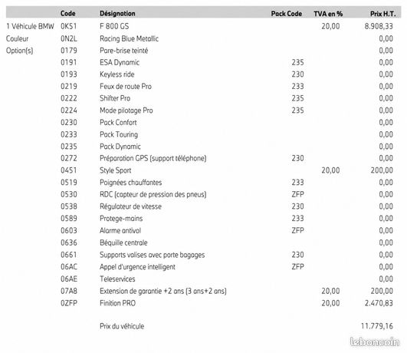Select the TVA en % header
407x353 pixels.
(x=328, y=14)
